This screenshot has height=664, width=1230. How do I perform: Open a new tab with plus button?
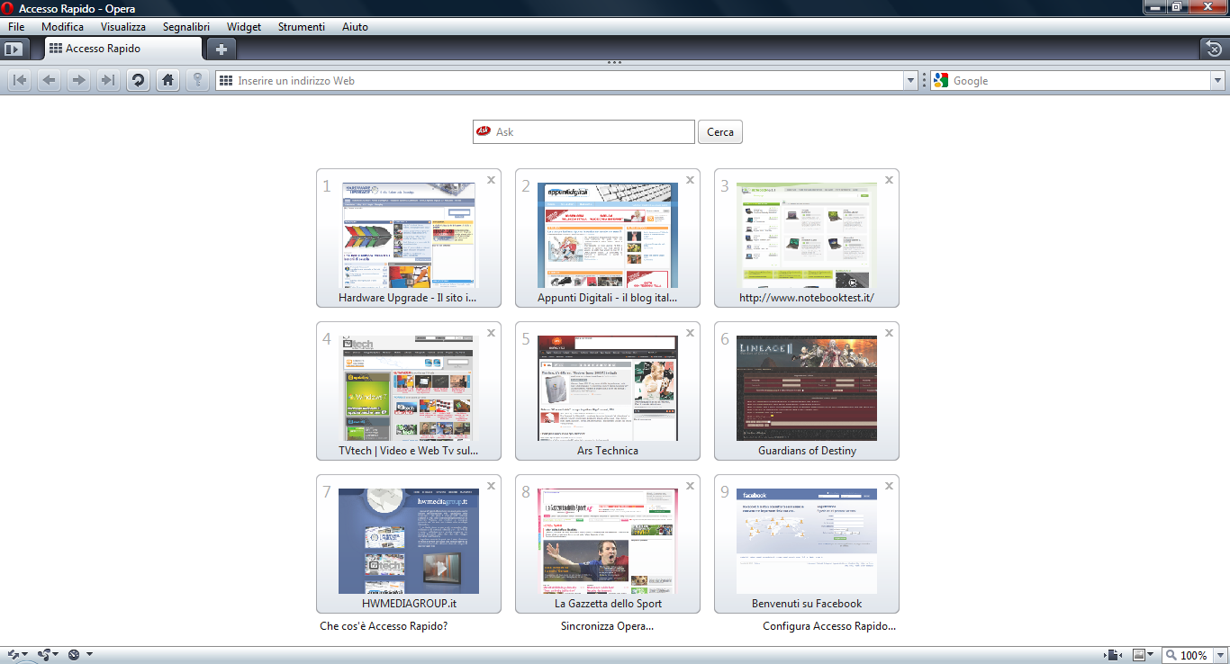point(222,49)
